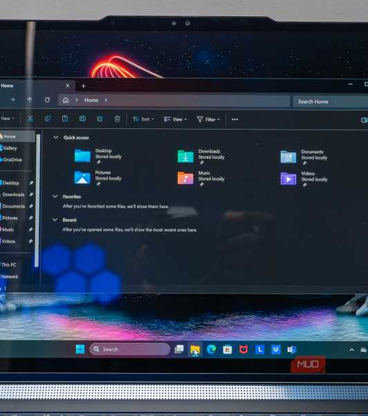368x416 pixels.
Task: Click the Up directory arrow
Action: [x=30, y=100]
